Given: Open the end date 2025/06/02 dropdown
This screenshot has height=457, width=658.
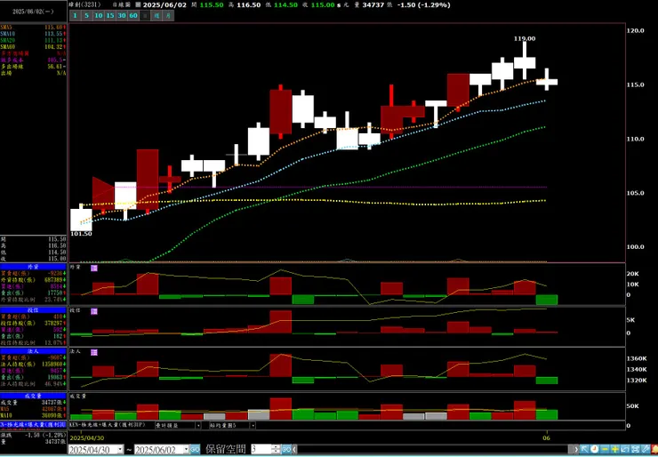Looking at the screenshot, I should click(x=186, y=449).
